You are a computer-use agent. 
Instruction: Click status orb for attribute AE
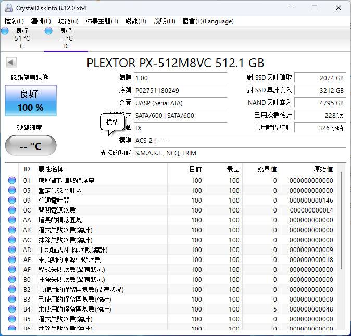(x=12, y=259)
